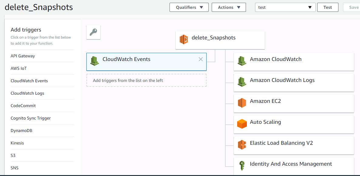Click the key permissions icon
Screen dimensions: 360x176
tap(93, 32)
